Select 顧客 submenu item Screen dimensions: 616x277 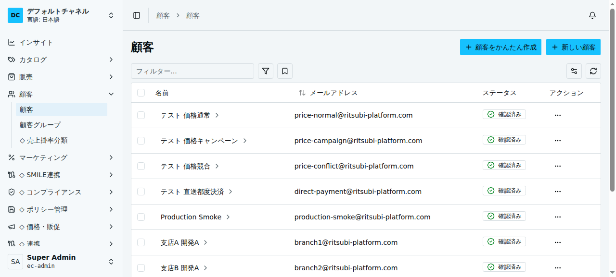62,109
